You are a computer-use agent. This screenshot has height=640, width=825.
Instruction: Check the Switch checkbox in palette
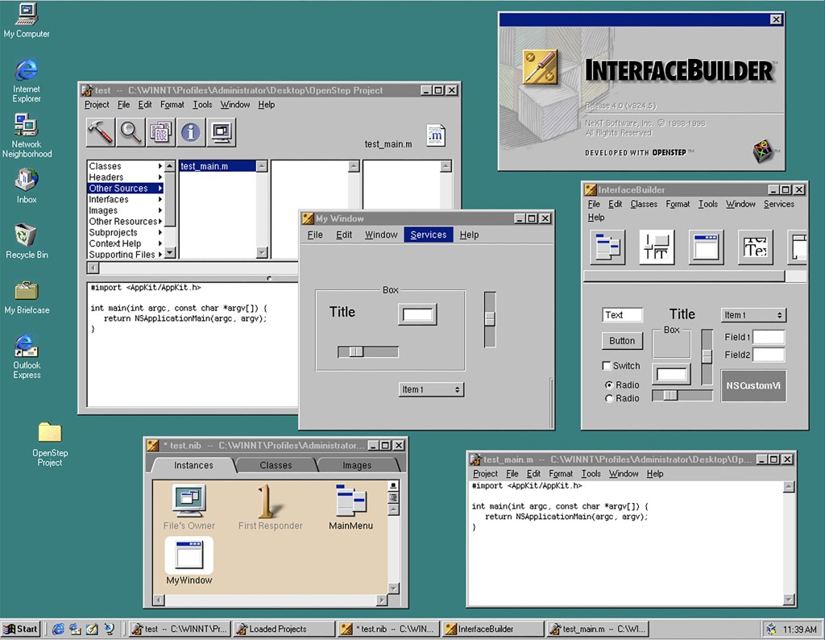(x=607, y=365)
